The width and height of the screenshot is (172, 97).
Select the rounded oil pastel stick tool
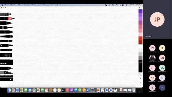(6, 36)
